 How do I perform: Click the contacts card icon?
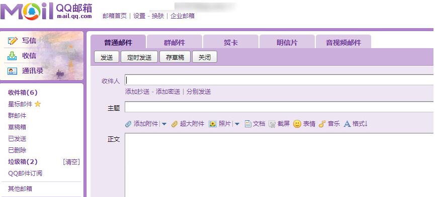[x=13, y=71]
